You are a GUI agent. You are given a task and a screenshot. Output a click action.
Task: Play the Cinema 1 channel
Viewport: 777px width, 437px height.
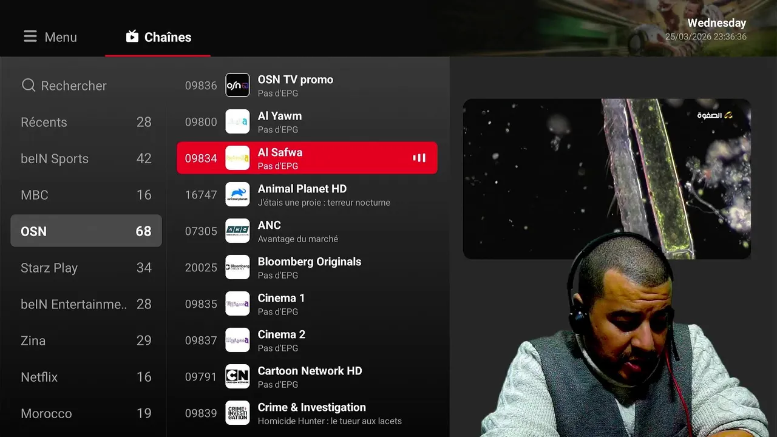click(x=307, y=304)
